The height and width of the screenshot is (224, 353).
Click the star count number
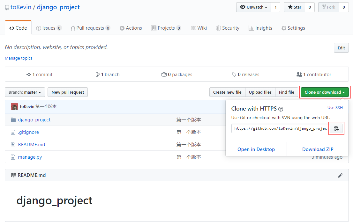coord(310,7)
